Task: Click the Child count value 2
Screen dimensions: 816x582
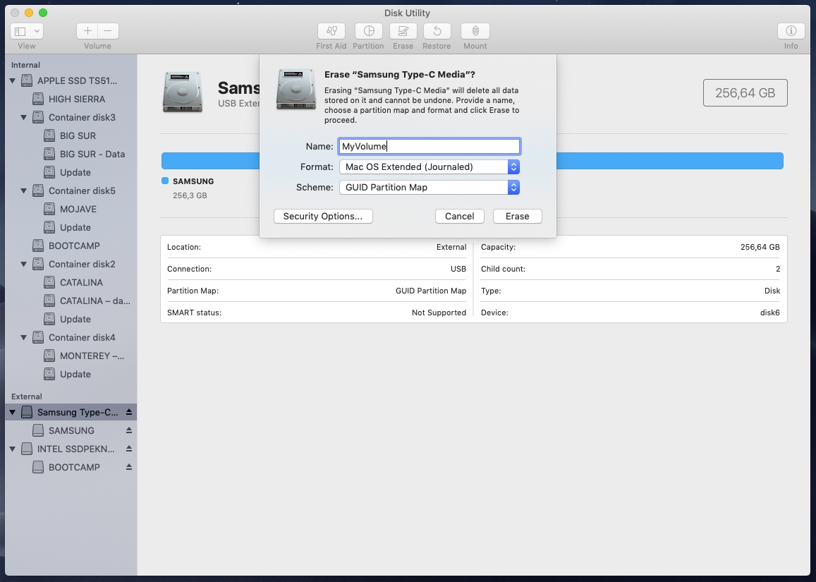Action: (778, 269)
